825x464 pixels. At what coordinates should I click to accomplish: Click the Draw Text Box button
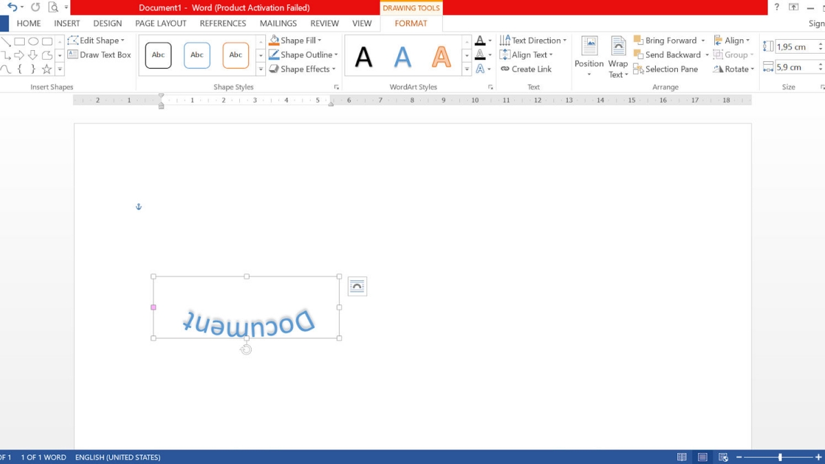point(99,55)
